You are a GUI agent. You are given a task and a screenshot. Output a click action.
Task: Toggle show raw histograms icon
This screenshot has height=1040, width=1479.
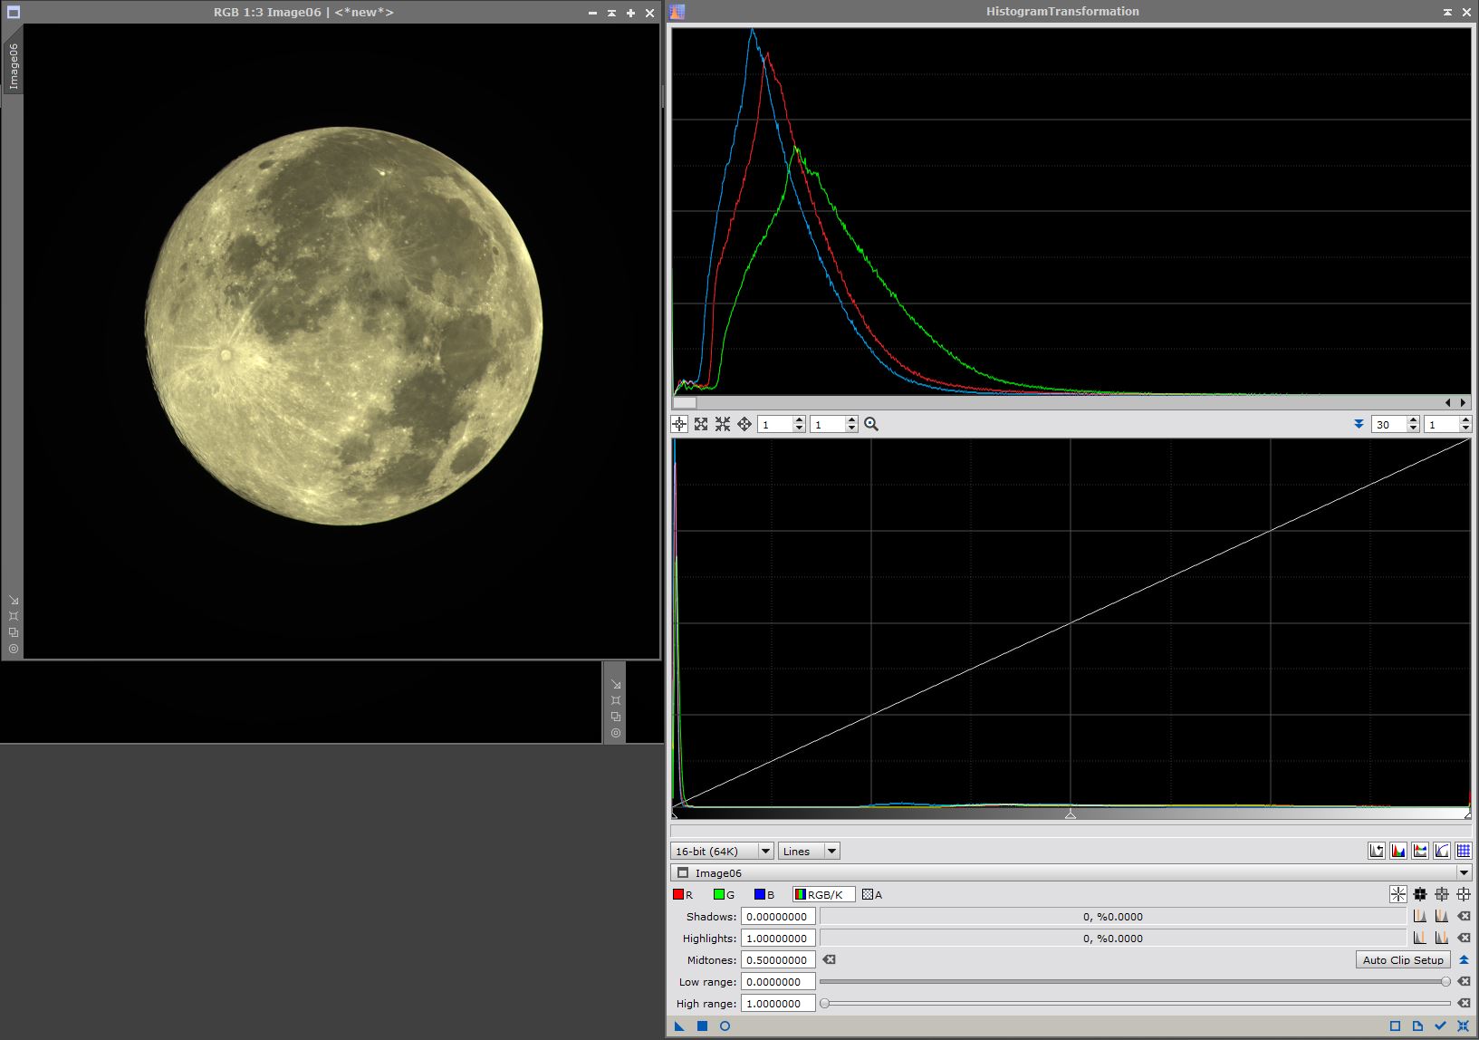pyautogui.click(x=1398, y=851)
